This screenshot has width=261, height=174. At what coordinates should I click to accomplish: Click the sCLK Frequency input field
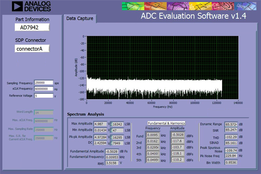(44, 89)
